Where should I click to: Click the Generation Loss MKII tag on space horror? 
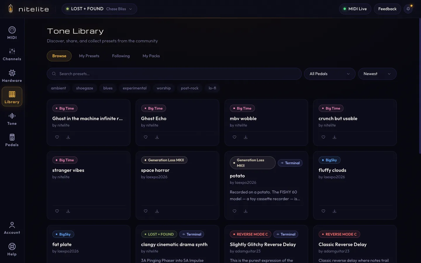[x=164, y=160]
